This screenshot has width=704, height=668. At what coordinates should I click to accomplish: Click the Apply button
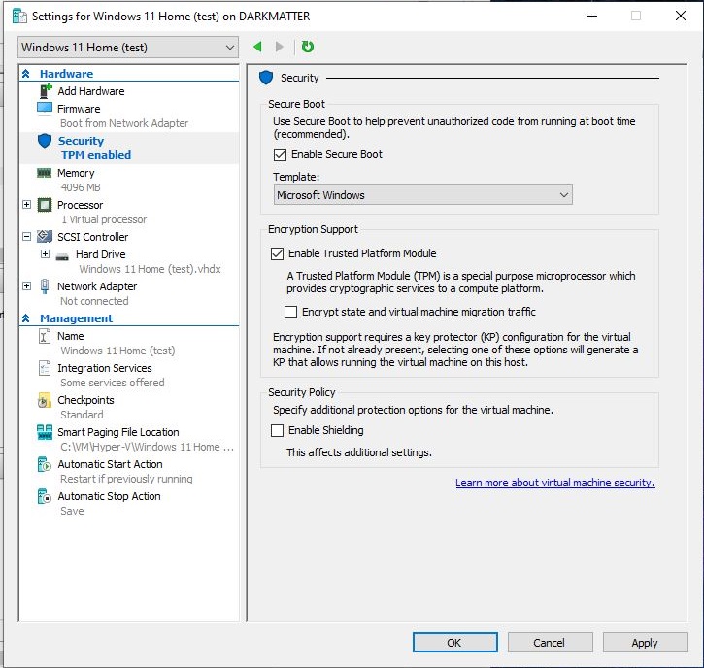tap(644, 643)
